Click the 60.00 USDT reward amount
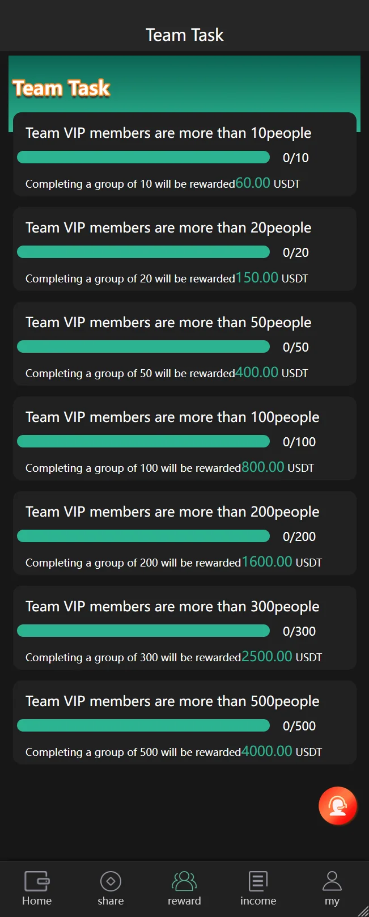Image resolution: width=369 pixels, height=917 pixels. 253,183
